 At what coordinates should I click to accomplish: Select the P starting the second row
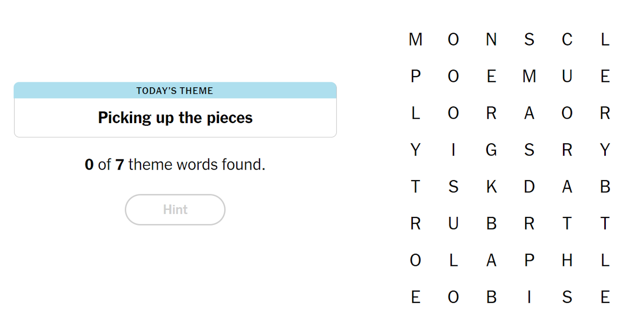tap(416, 76)
